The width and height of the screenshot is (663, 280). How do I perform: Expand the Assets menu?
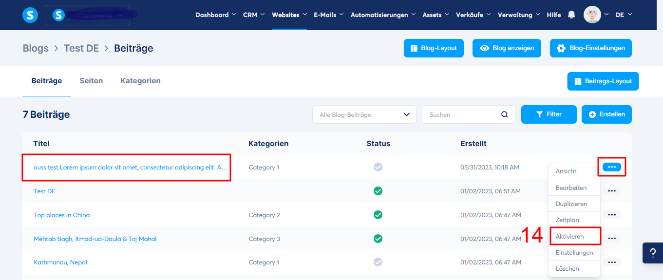click(x=436, y=15)
